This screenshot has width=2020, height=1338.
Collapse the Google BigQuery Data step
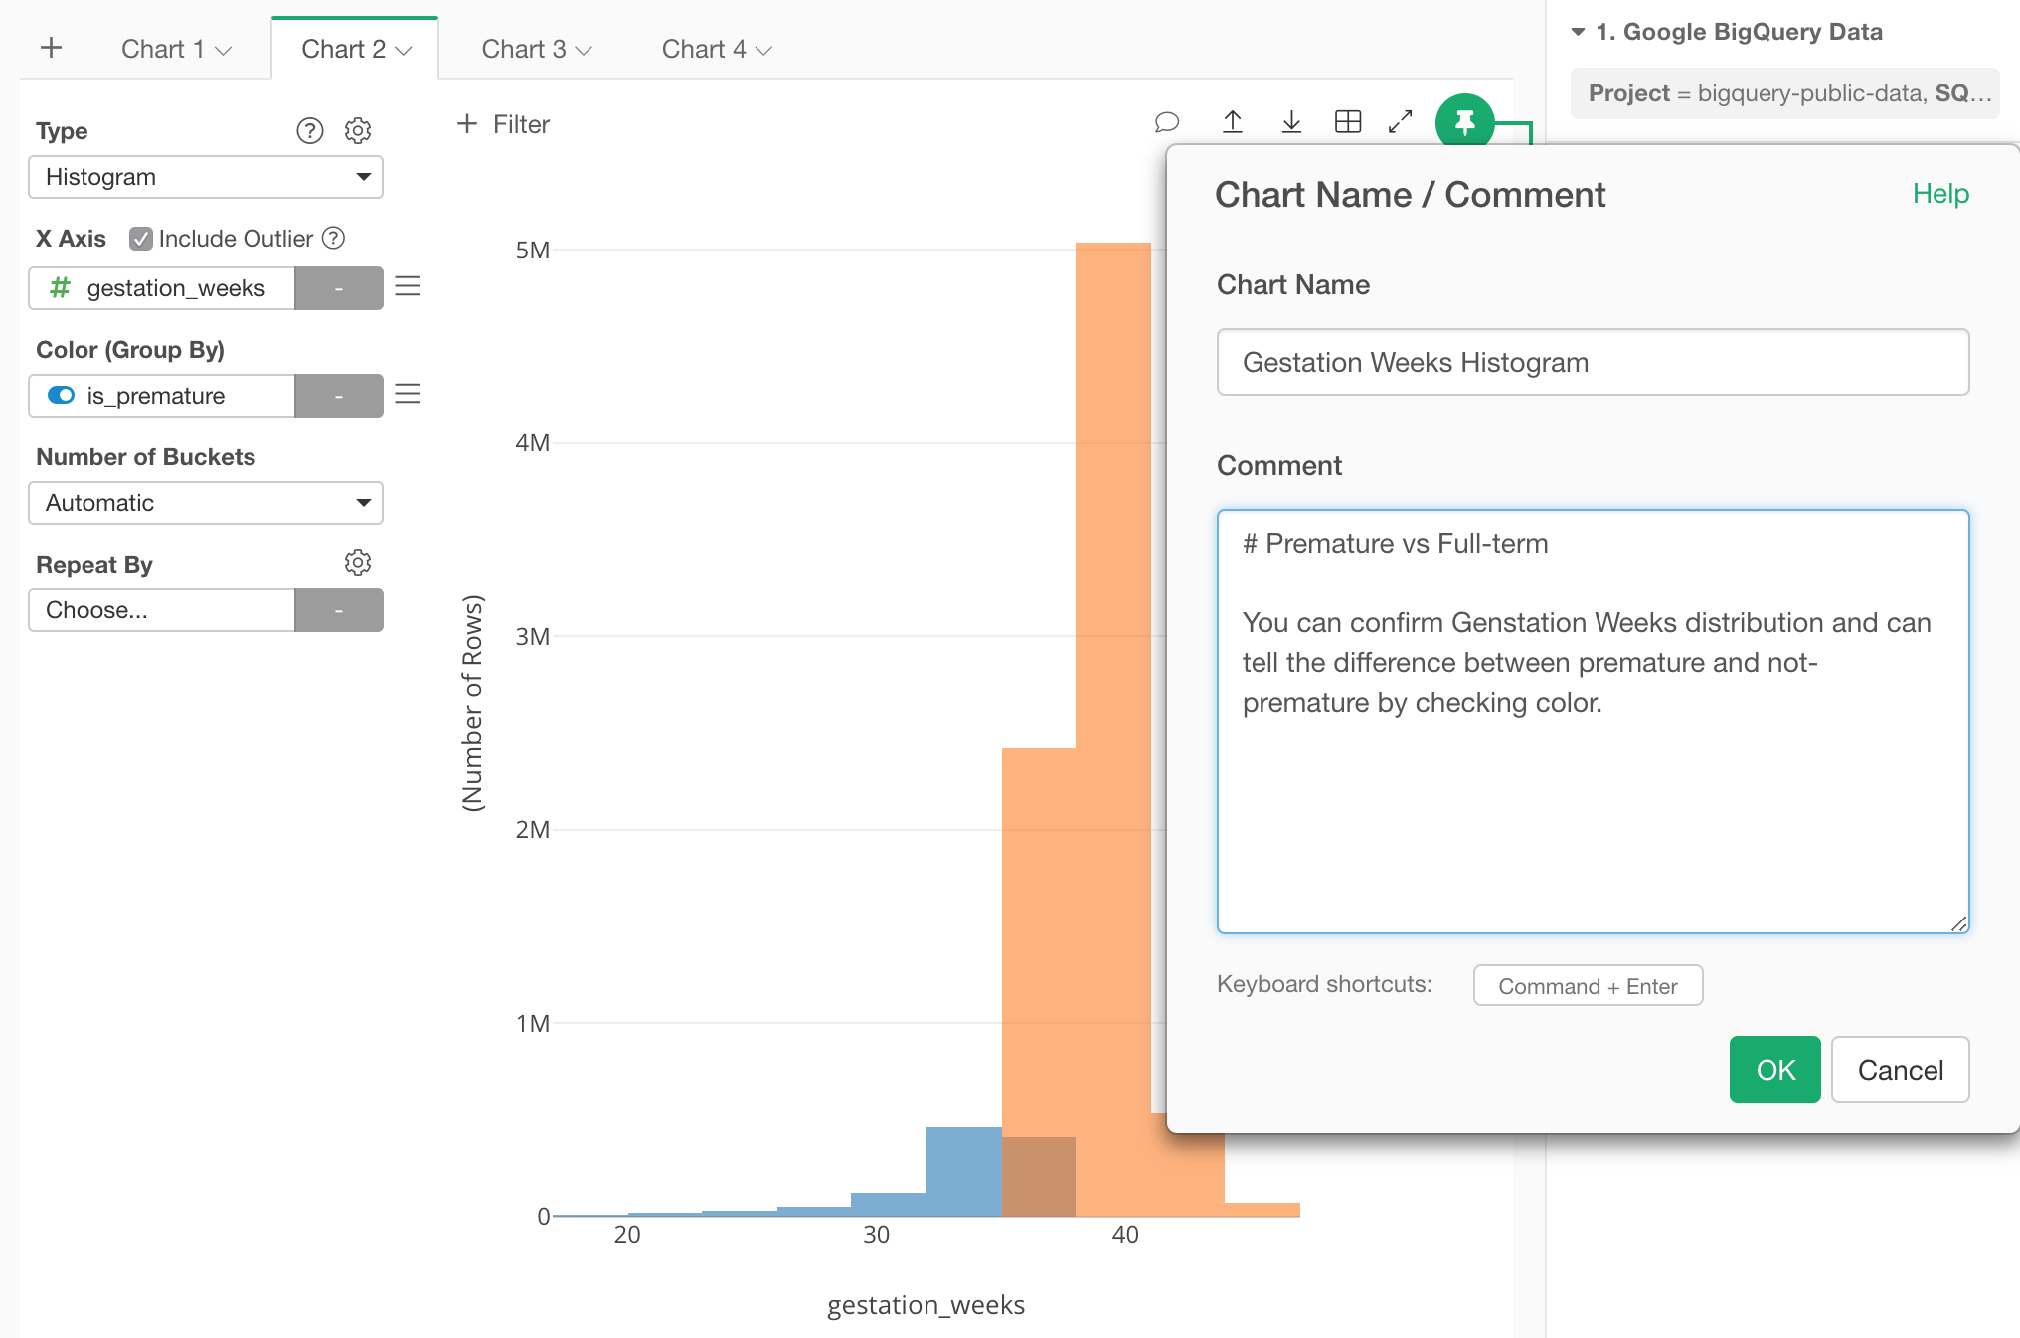[x=1578, y=32]
